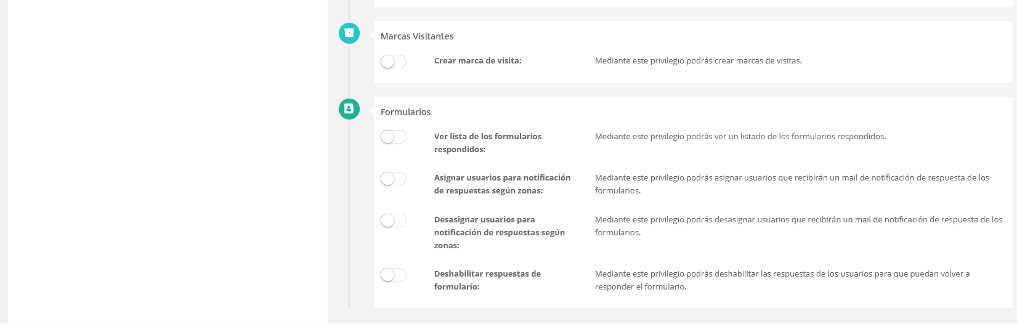Click the 'Deshabilitar respuestas de formulario:' label
This screenshot has width=1017, height=324.
[x=487, y=280]
